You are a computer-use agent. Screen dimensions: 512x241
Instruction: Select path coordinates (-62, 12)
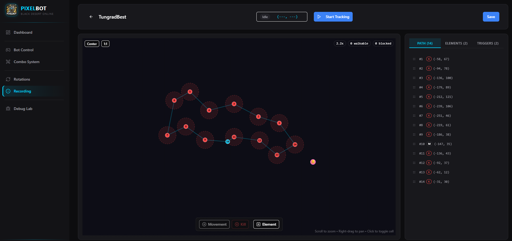coord(441,172)
